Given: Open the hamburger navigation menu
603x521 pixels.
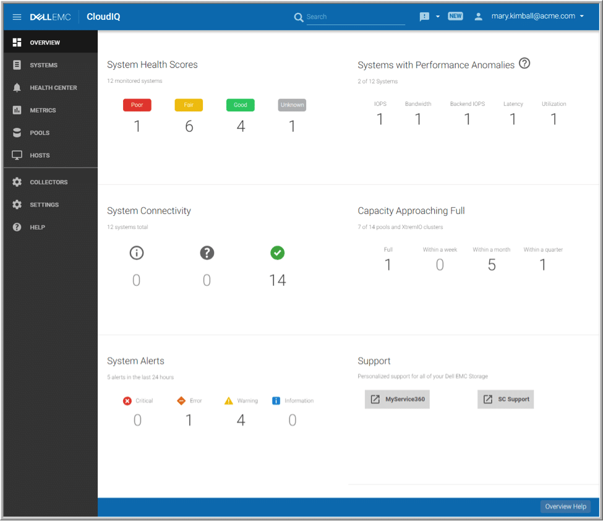Looking at the screenshot, I should 17,17.
